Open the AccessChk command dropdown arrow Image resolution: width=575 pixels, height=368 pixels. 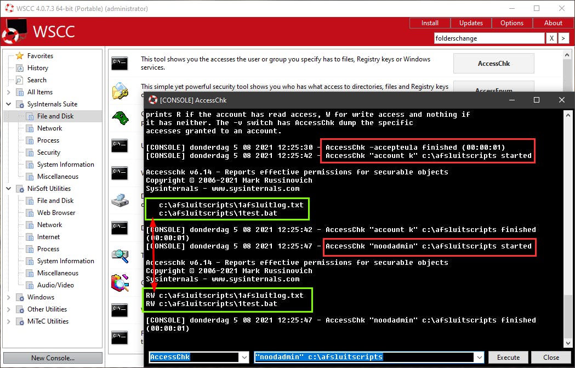coord(244,357)
